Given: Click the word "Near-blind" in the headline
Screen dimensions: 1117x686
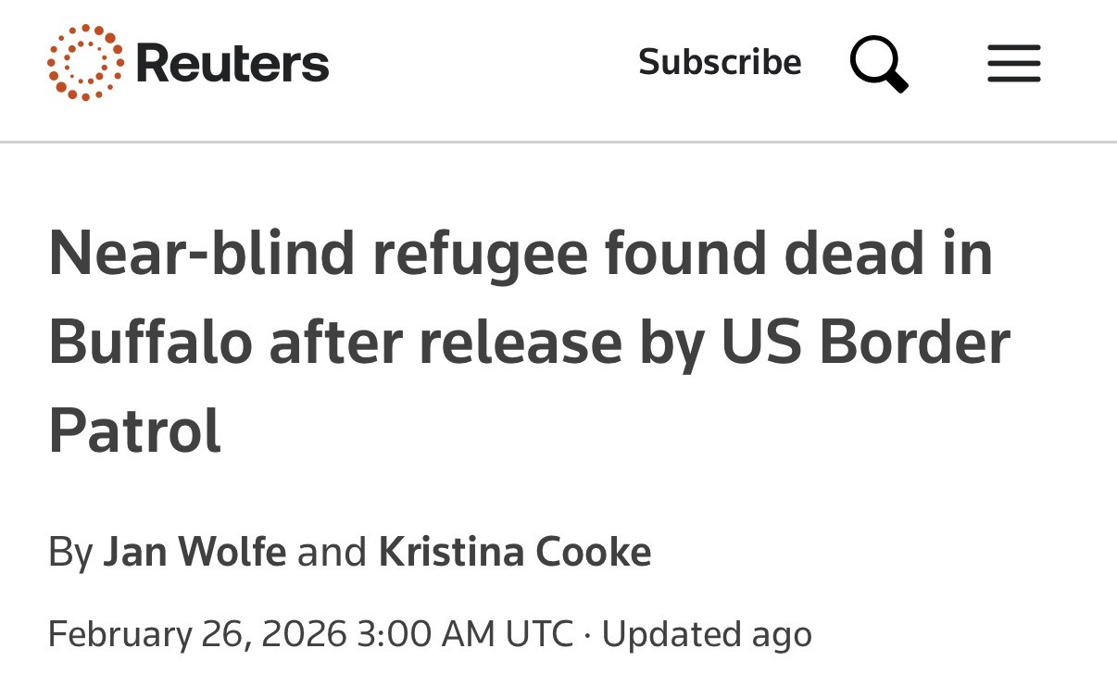Looking at the screenshot, I should (201, 255).
